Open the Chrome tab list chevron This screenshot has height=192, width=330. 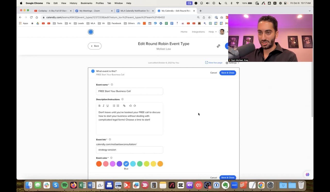point(310,11)
